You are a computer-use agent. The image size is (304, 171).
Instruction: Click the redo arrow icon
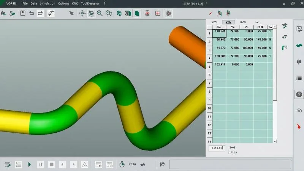pyautogui.click(x=40, y=13)
